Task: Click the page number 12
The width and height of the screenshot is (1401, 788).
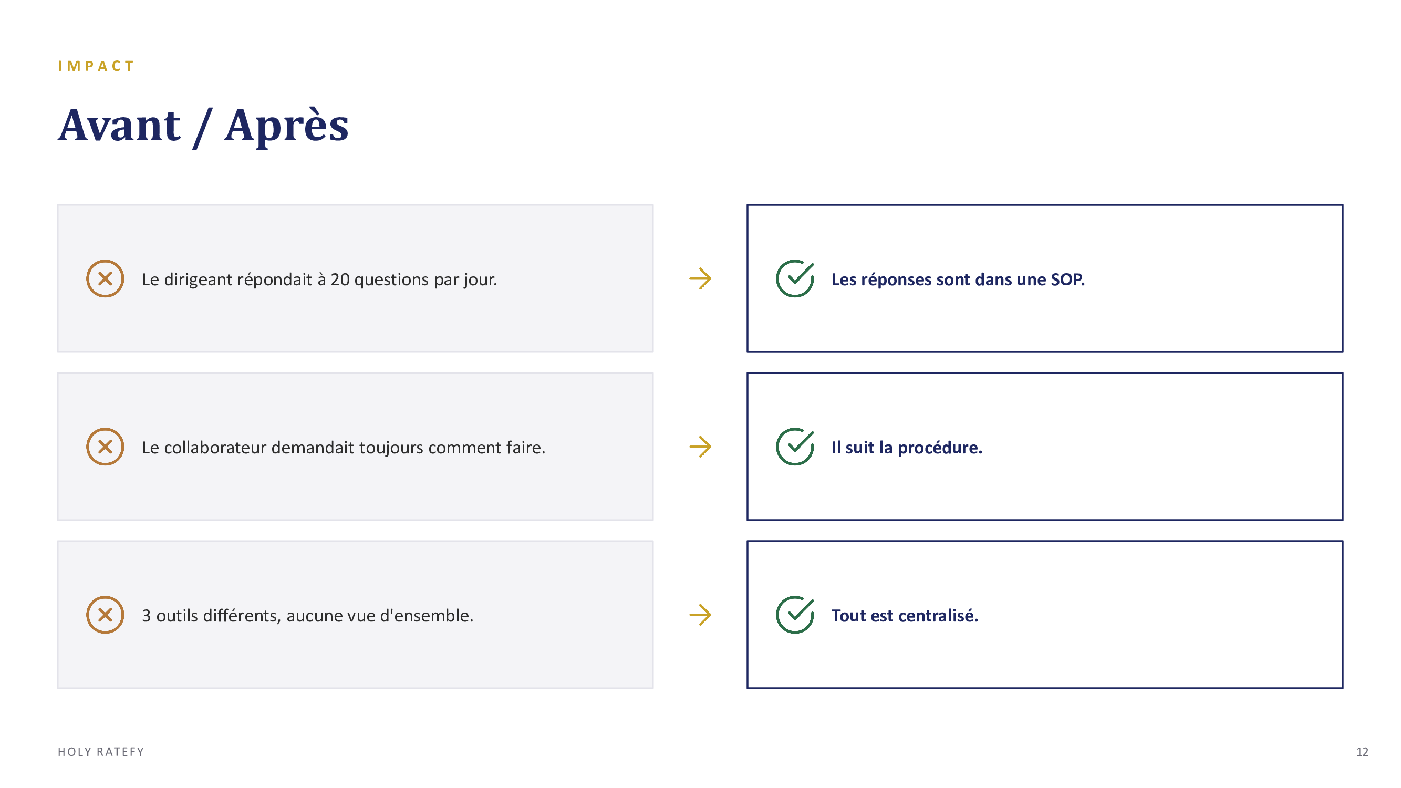Action: [1361, 751]
